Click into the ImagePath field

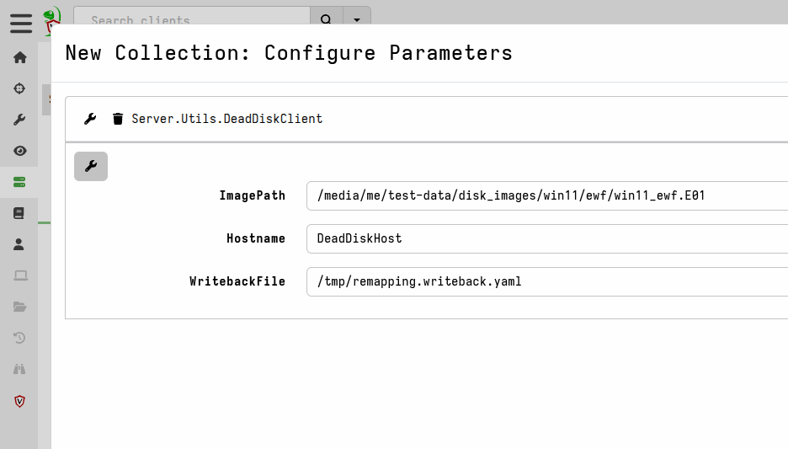[547, 195]
